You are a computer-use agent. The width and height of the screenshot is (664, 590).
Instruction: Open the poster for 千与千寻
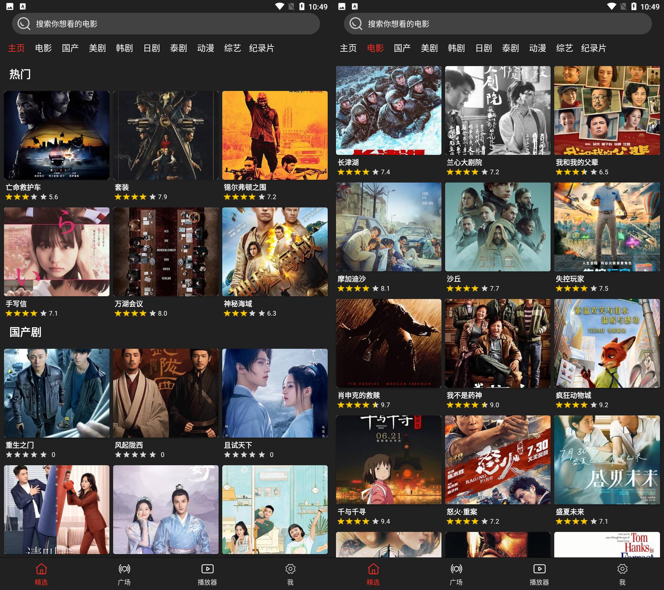tap(389, 461)
